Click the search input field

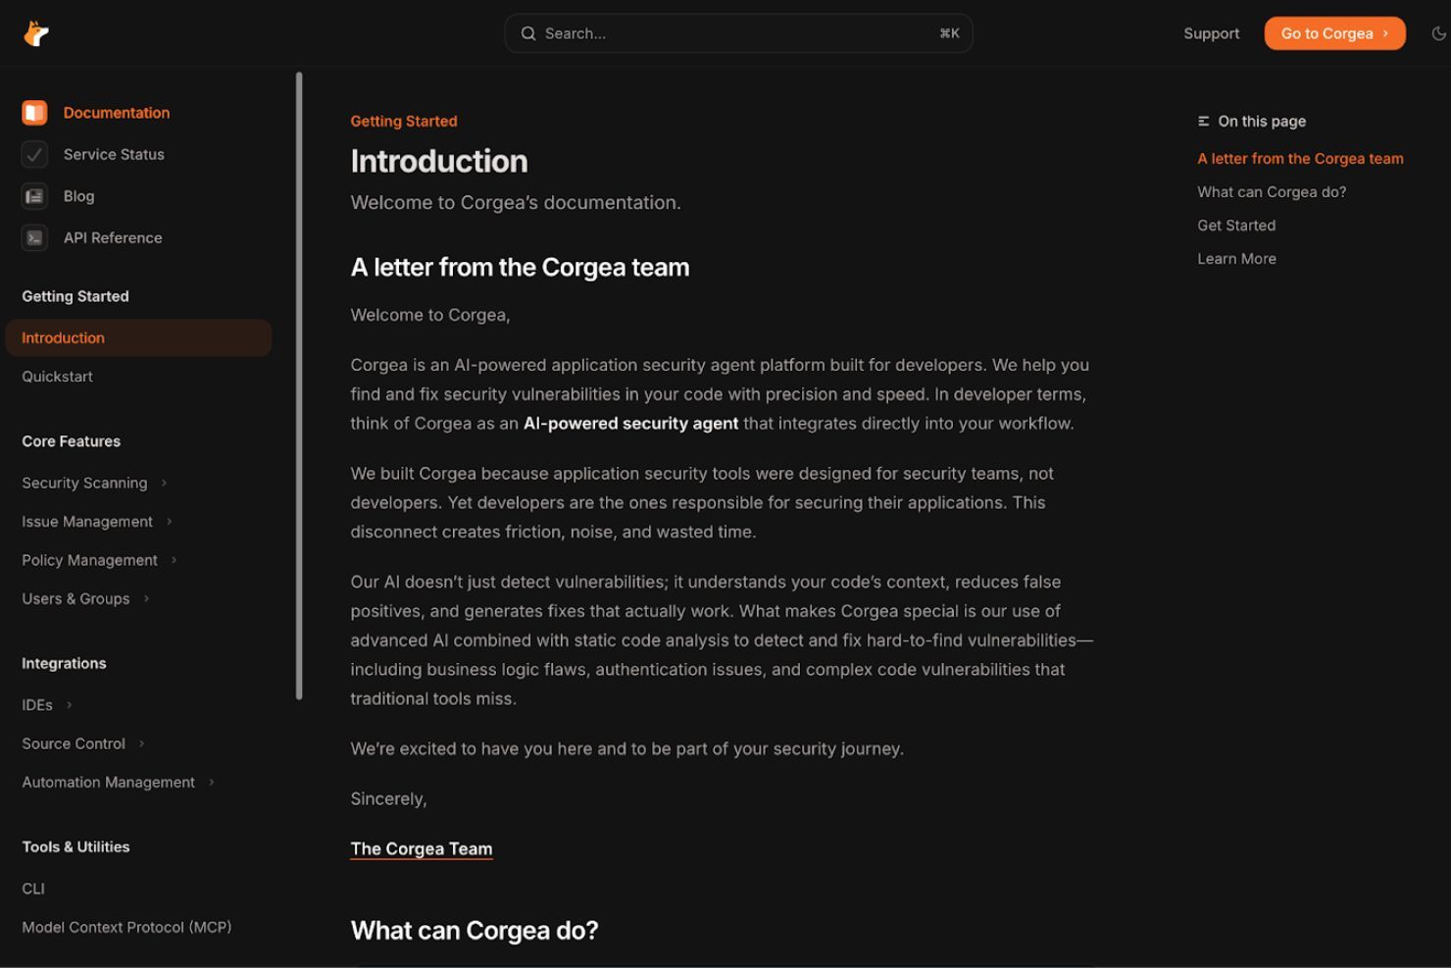click(735, 33)
